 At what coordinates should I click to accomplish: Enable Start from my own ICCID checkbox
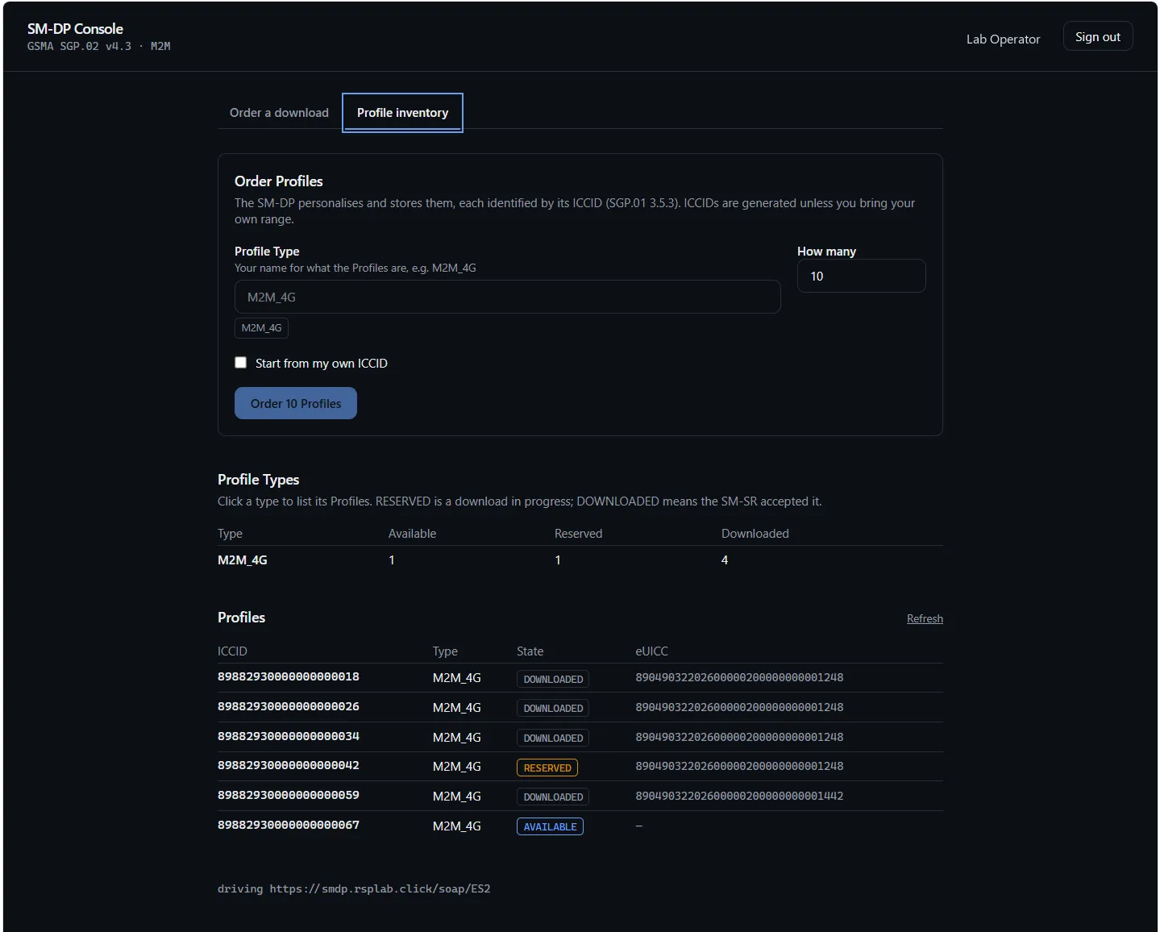[240, 363]
